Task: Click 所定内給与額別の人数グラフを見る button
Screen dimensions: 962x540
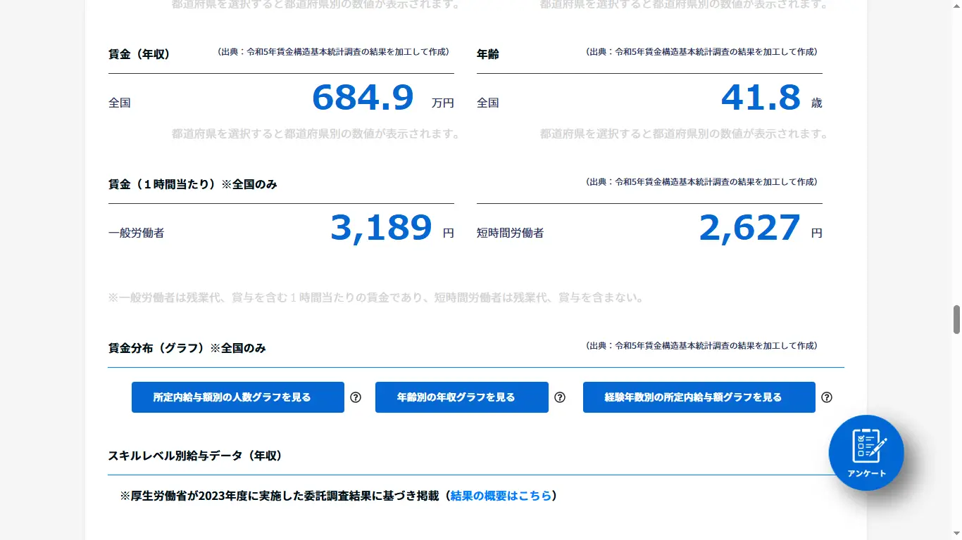Action: [237, 397]
